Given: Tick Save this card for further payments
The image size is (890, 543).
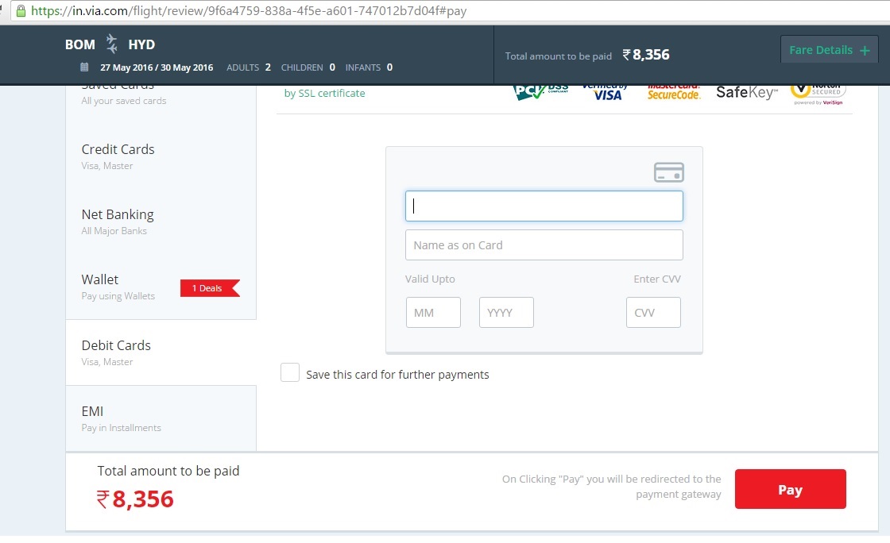Looking at the screenshot, I should [x=290, y=373].
